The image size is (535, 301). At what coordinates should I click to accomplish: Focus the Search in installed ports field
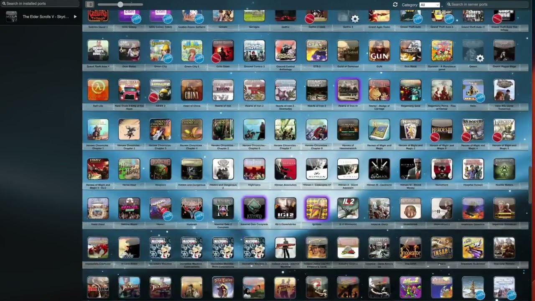point(40,4)
